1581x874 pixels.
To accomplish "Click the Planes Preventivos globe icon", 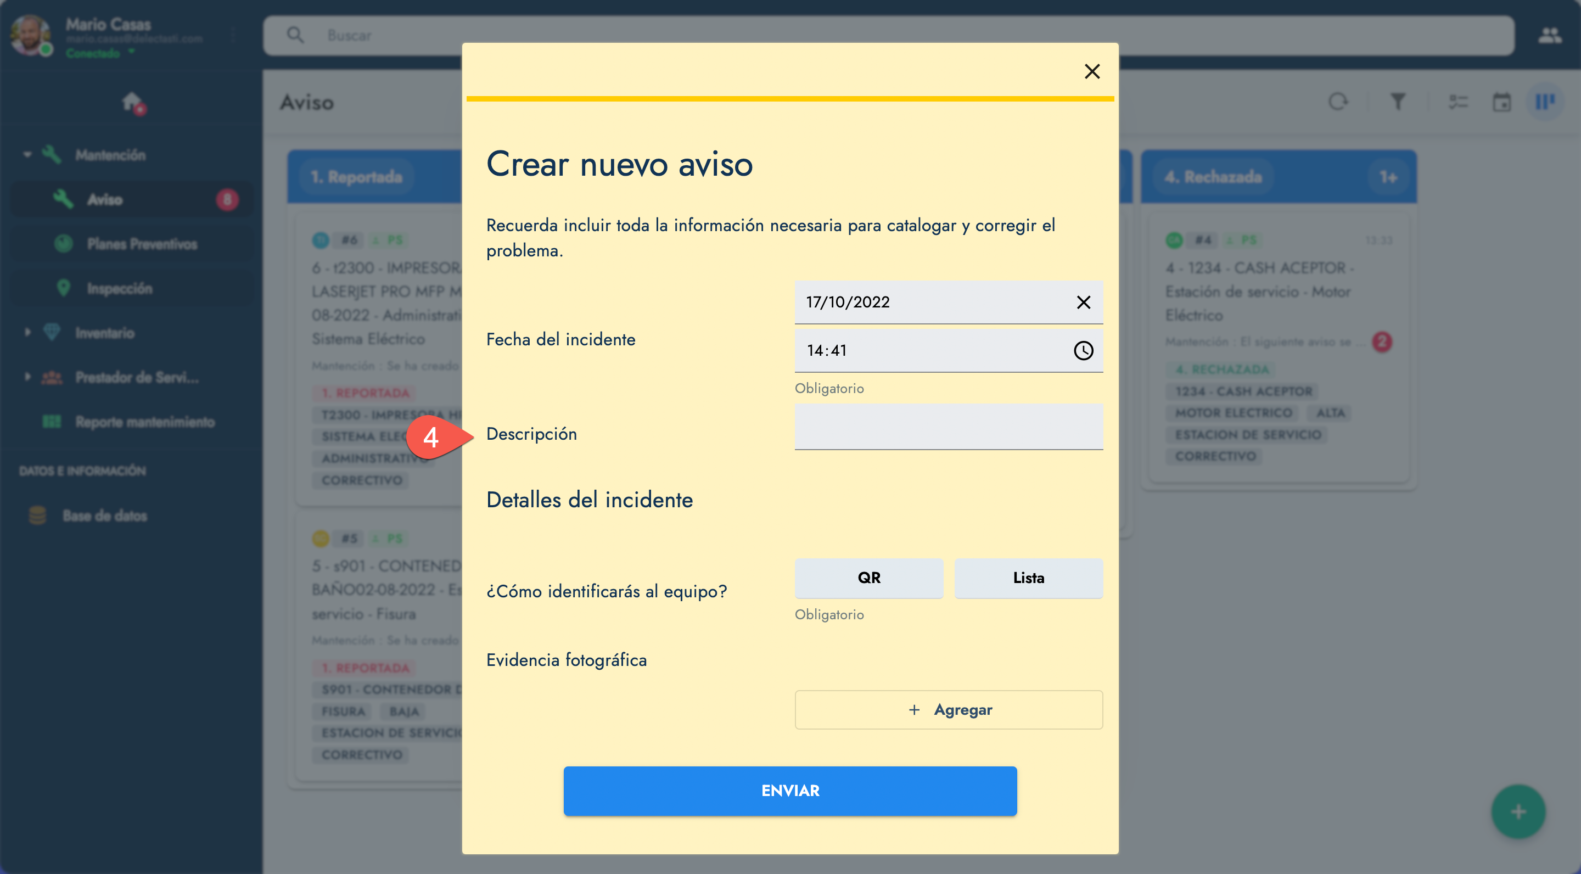I will (63, 244).
